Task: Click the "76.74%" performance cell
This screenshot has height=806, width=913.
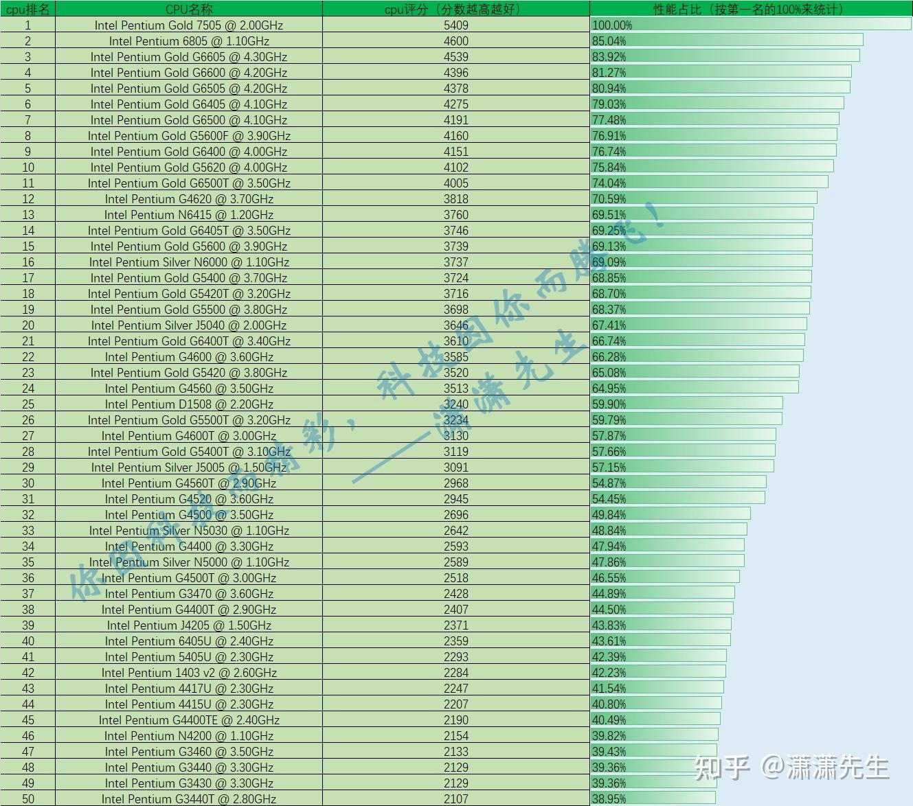Action: click(752, 151)
